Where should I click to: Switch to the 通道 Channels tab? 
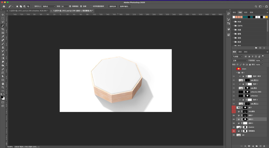click(x=240, y=52)
